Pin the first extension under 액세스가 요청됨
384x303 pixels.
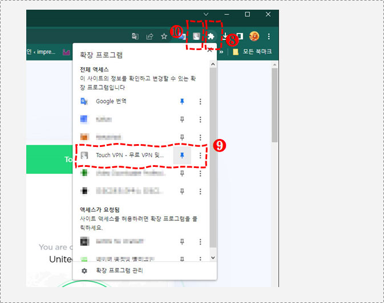(x=182, y=242)
